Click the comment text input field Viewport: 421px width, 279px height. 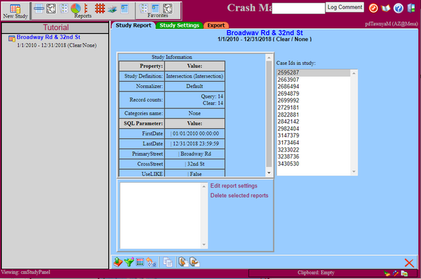point(299,8)
